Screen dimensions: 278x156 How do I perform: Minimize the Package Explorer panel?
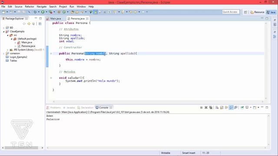click(x=36, y=18)
